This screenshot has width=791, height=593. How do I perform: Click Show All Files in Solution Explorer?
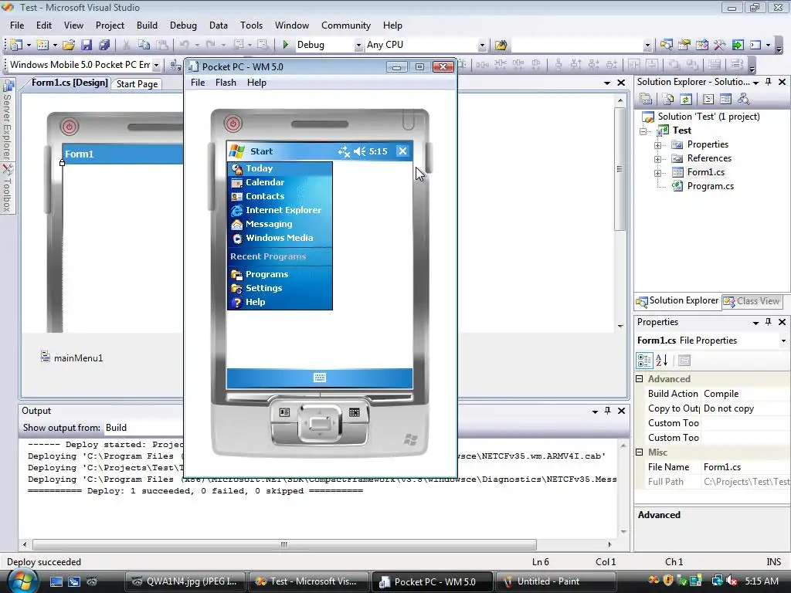[x=668, y=99]
